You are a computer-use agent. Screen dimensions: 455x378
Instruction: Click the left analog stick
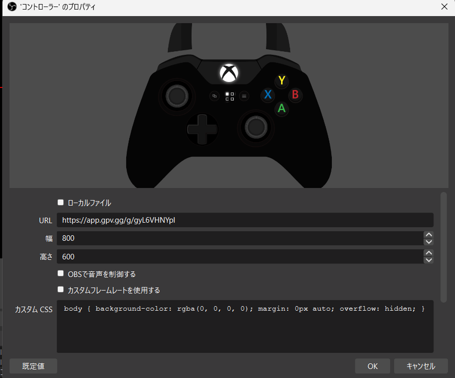[x=175, y=94]
